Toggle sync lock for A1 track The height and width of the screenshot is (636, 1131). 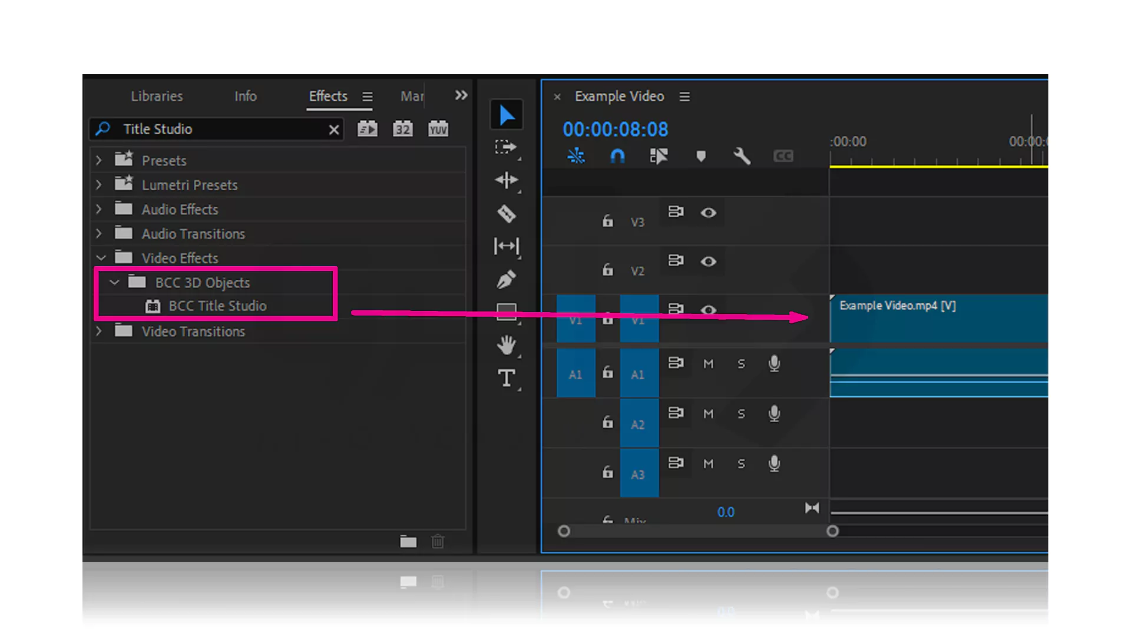pos(676,363)
